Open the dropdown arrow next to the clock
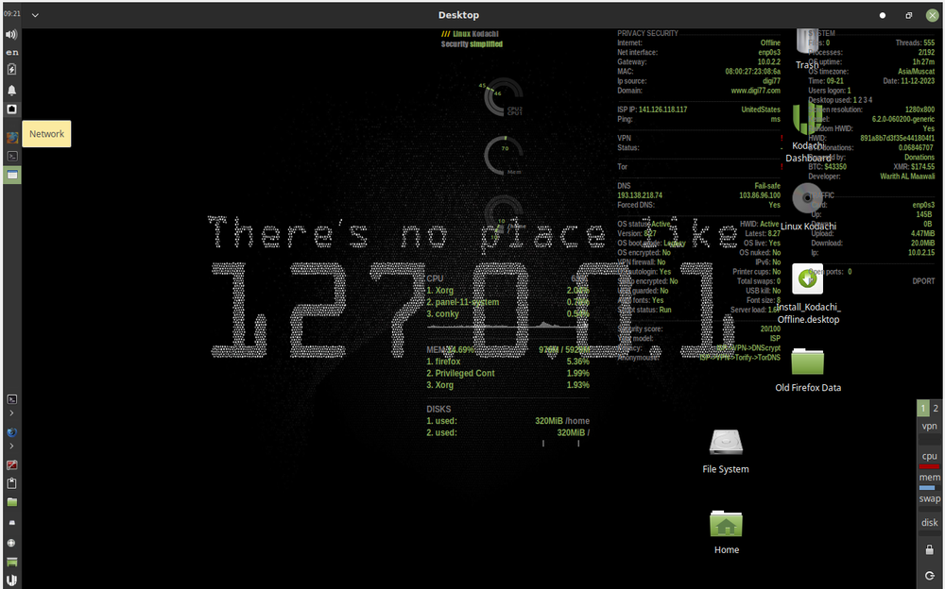The height and width of the screenshot is (589, 945). coord(35,15)
